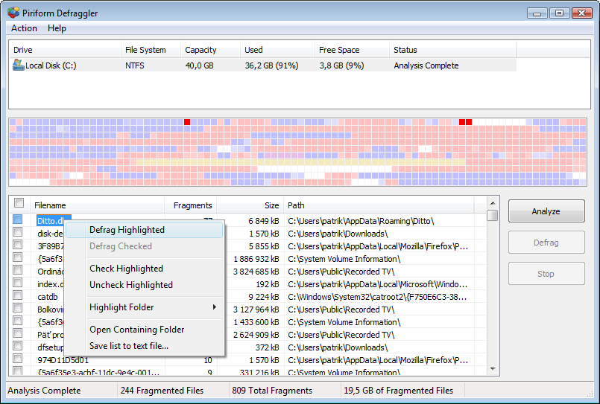
Task: Click the Defrag button
Action: tap(546, 243)
